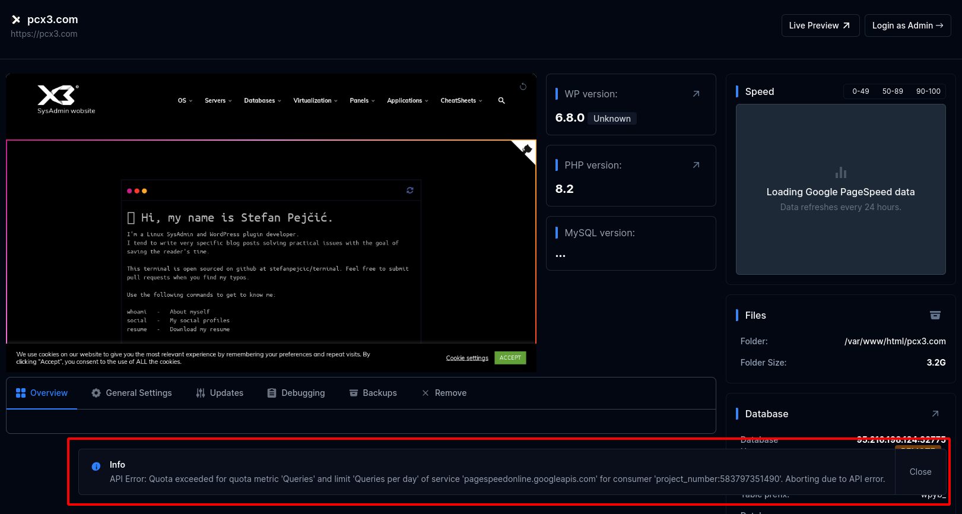Click the 90-100 speed range legend
962x514 pixels.
[x=928, y=91]
